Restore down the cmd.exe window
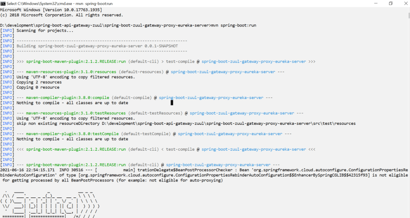This screenshot has height=218, width=410. pos(390,3)
